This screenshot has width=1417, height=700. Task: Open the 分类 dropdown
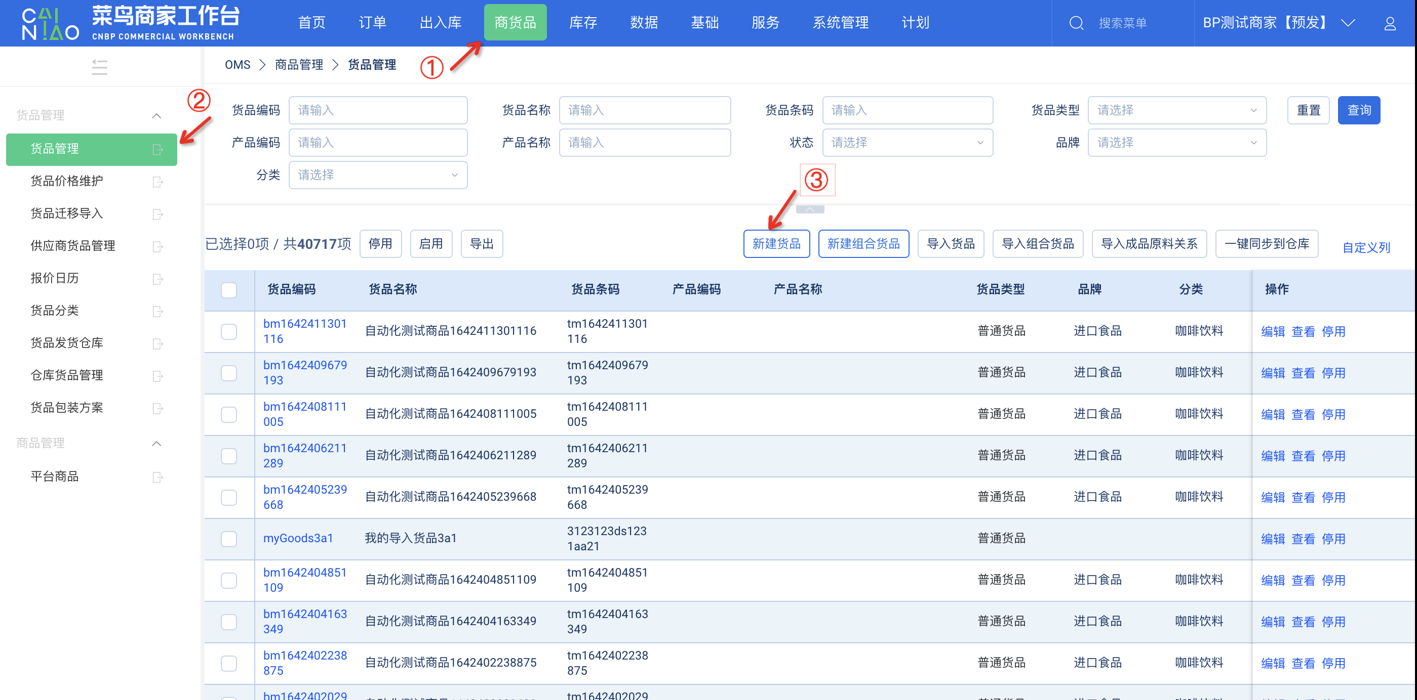pyautogui.click(x=378, y=176)
